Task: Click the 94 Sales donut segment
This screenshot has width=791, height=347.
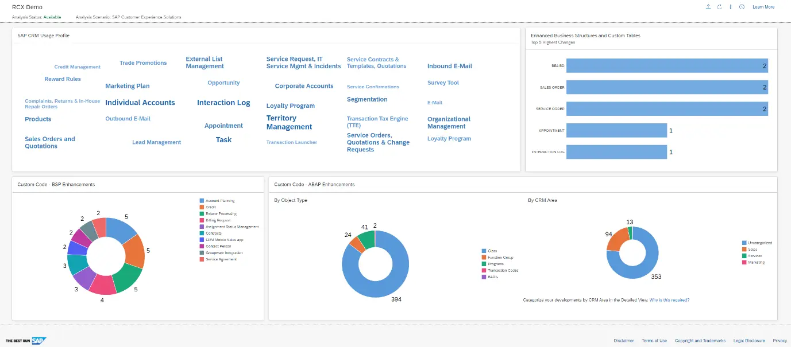Action: coord(616,240)
